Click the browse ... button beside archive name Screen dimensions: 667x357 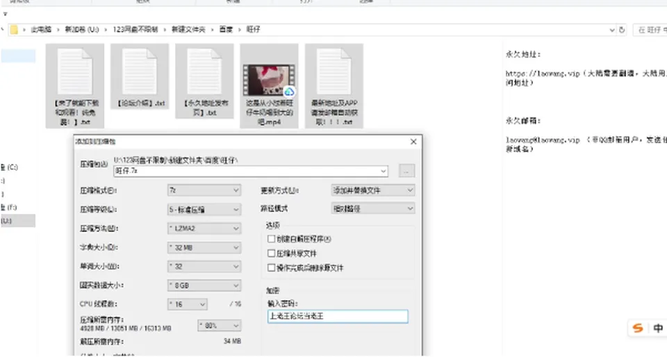(x=406, y=171)
